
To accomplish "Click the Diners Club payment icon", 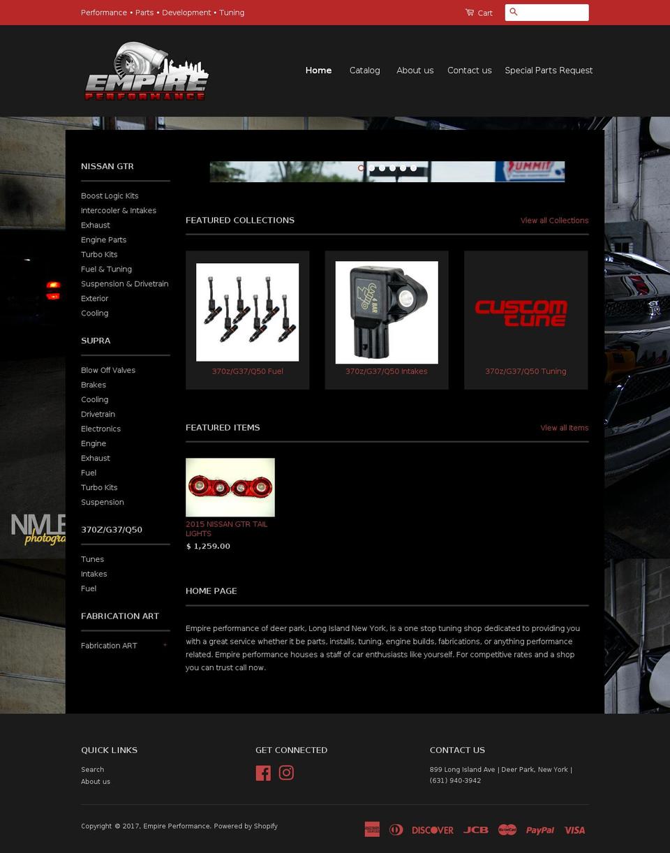I will tap(396, 829).
